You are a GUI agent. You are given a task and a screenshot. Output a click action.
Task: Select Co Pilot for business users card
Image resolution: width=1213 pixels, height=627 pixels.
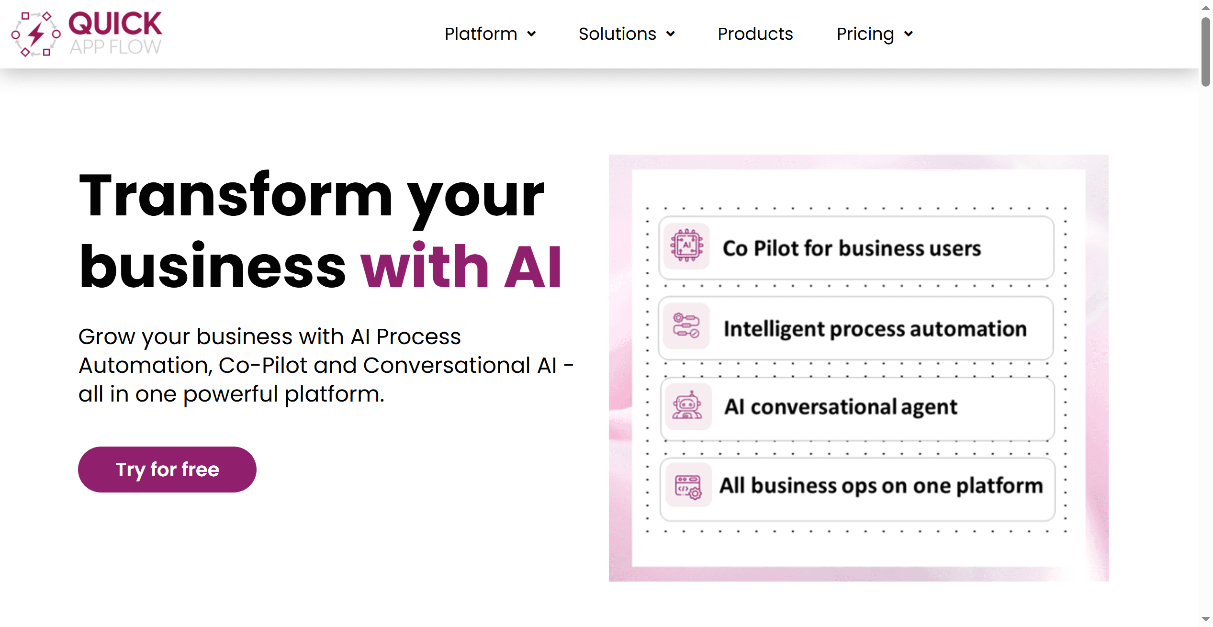[856, 248]
